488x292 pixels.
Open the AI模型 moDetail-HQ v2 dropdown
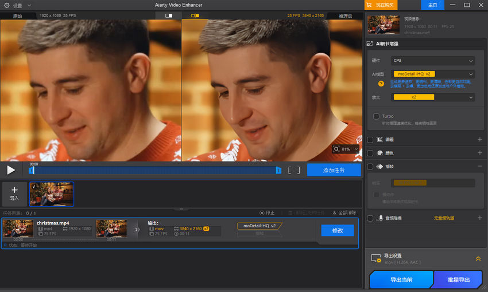[x=433, y=74]
